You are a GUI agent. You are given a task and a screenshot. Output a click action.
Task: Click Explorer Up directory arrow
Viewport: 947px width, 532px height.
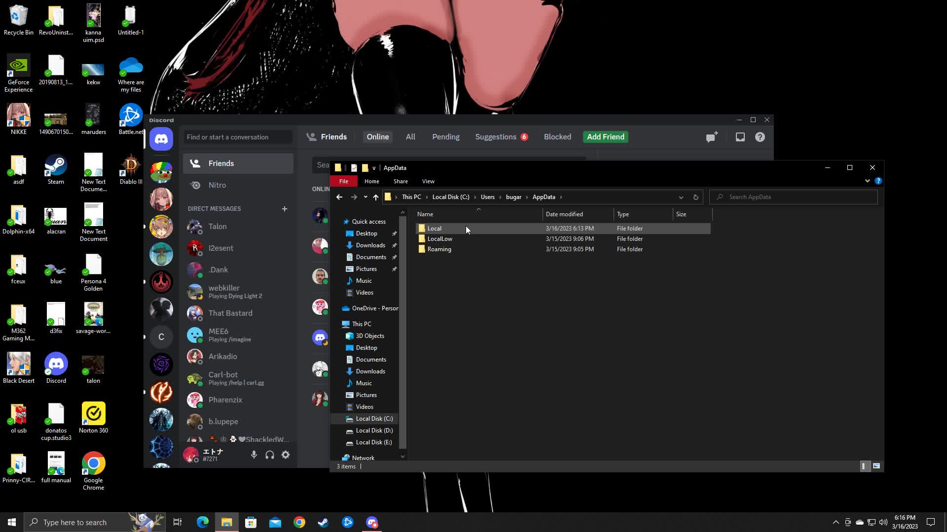pos(376,197)
